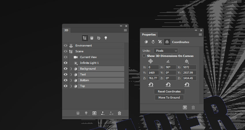Filter 3D panel by meshes
Viewport: 245px width, 130px height.
click(92, 38)
